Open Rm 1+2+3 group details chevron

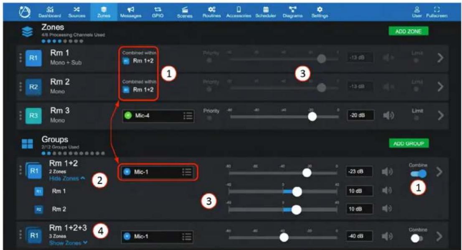tap(439, 236)
